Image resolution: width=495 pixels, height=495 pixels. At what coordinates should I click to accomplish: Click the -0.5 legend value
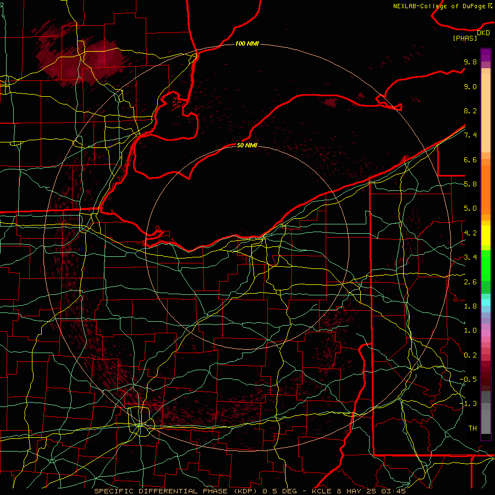[x=468, y=380]
